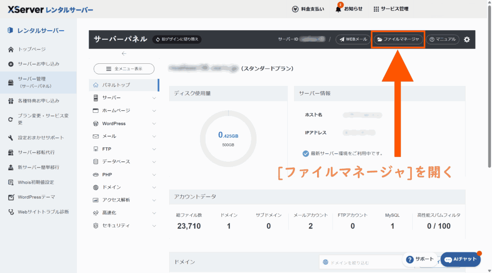This screenshot has width=492, height=273.
Task: Open トップページ in left sidebar
Action: point(32,49)
